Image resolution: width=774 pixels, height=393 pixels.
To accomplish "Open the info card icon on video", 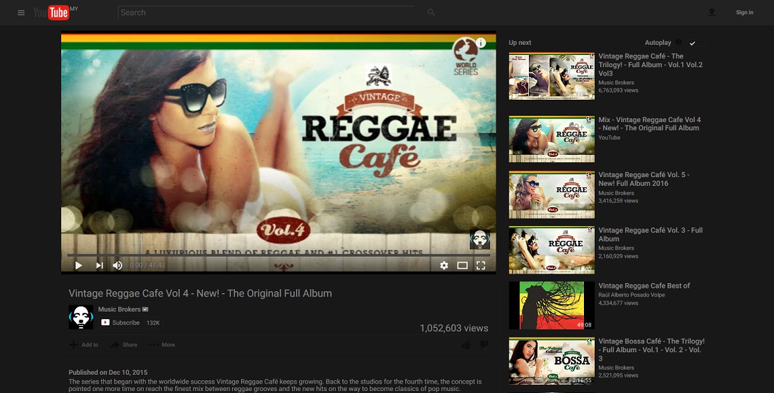I will (x=481, y=43).
